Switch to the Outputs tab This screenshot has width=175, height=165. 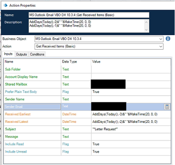21,54
